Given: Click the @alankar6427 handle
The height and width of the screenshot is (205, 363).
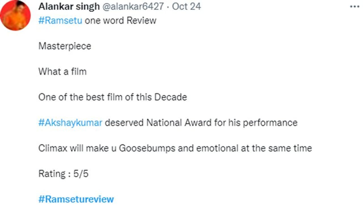Looking at the screenshot, I should 132,7.
